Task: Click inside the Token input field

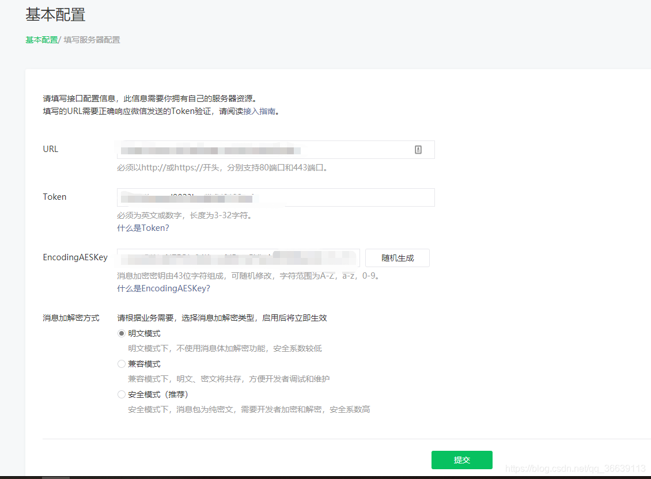Action: pos(259,197)
